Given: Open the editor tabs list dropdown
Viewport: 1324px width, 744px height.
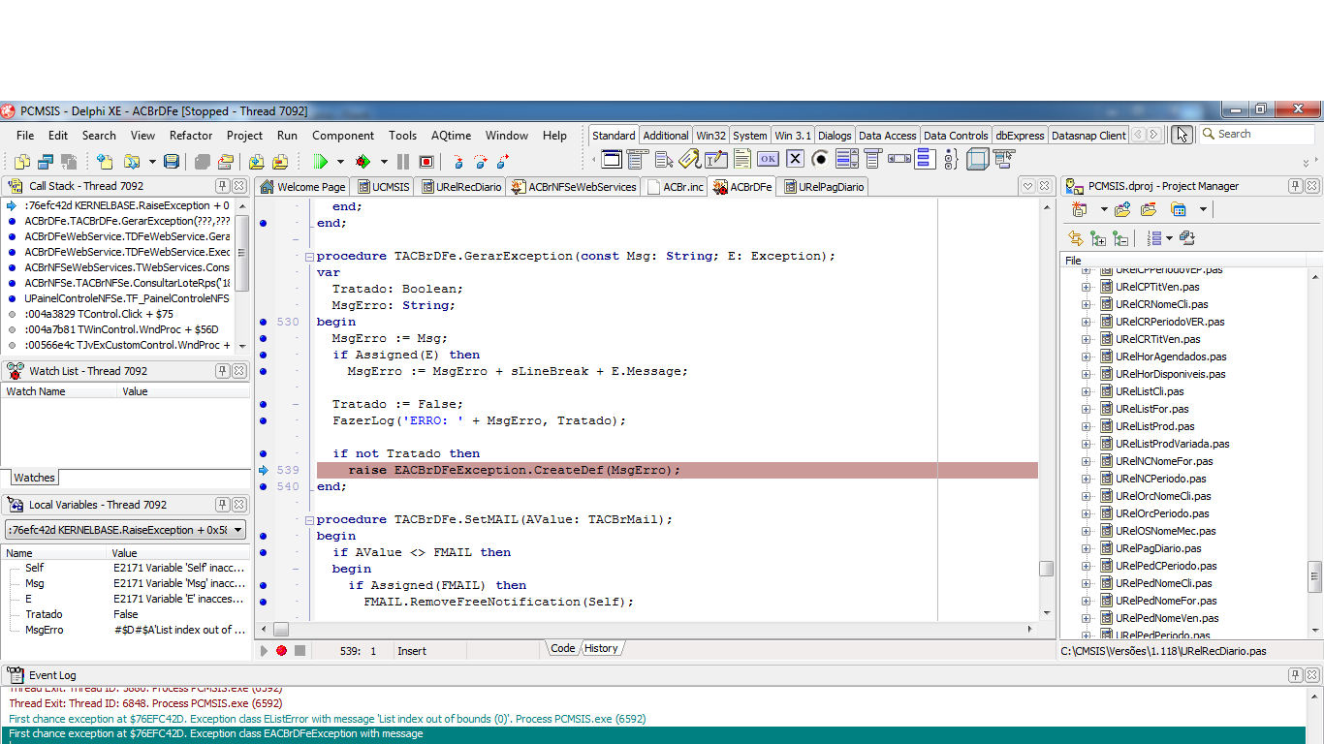Looking at the screenshot, I should click(x=1027, y=186).
